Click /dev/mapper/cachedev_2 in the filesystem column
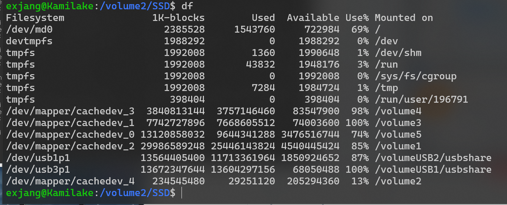The image size is (507, 205). tap(70, 146)
